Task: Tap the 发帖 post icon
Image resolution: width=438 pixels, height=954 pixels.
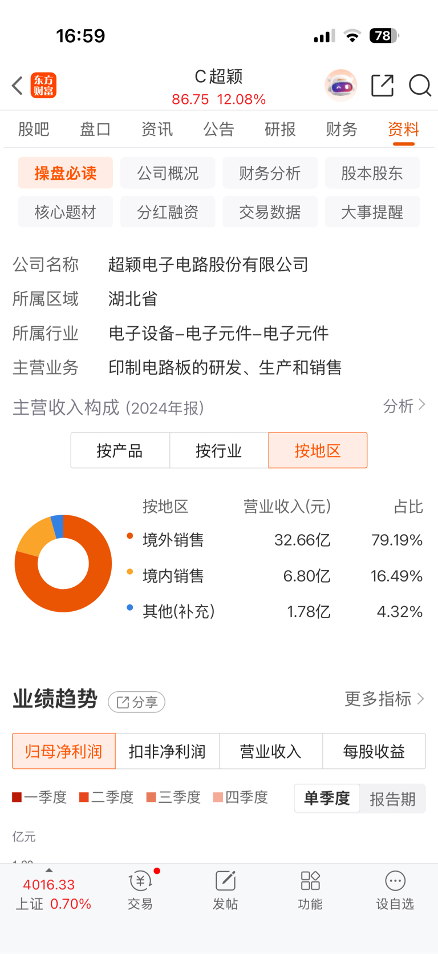Action: (225, 889)
